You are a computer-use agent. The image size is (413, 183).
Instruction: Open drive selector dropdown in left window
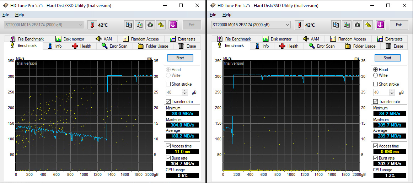pos(43,25)
